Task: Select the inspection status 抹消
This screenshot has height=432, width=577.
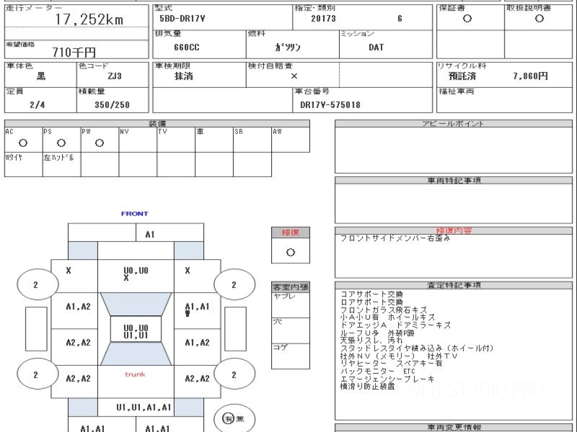Action: (x=184, y=76)
